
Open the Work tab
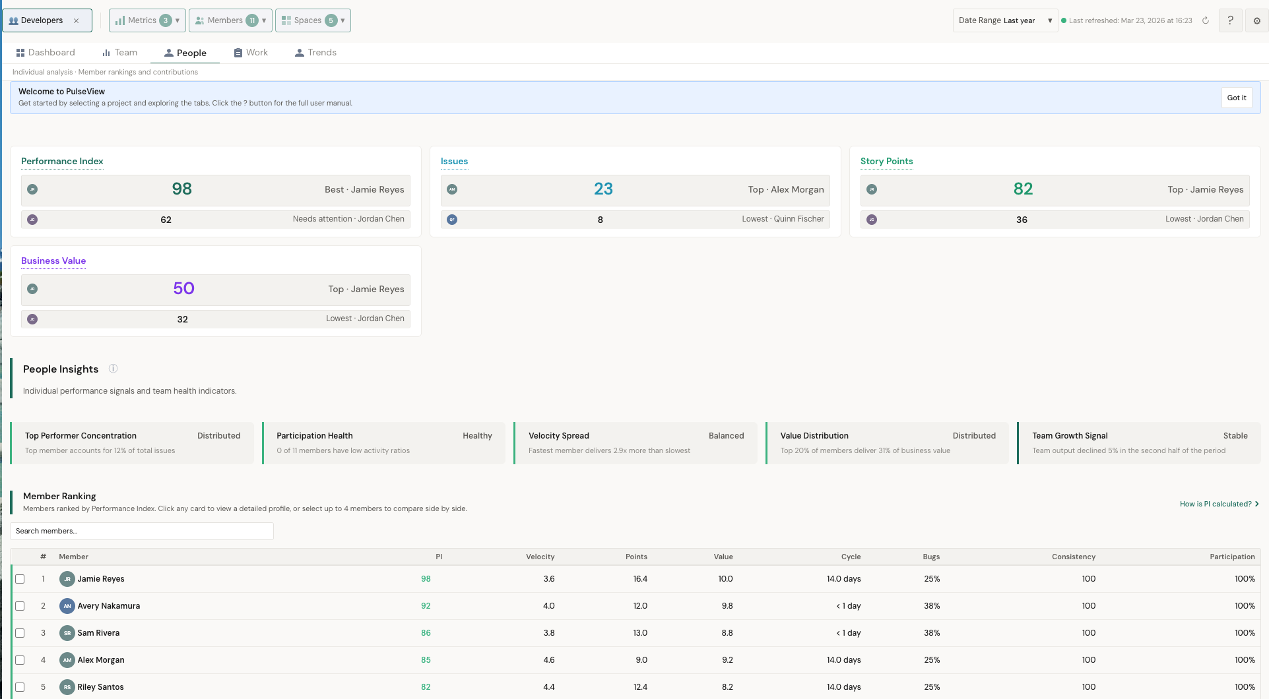(x=251, y=52)
